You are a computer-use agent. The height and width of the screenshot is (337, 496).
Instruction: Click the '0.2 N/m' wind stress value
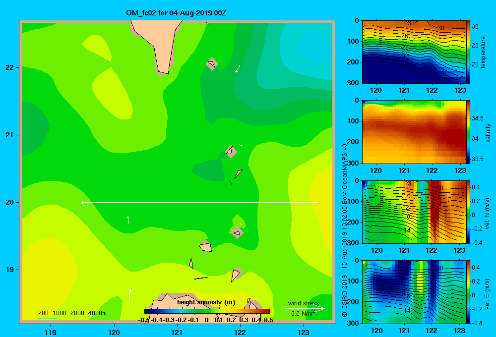click(302, 313)
